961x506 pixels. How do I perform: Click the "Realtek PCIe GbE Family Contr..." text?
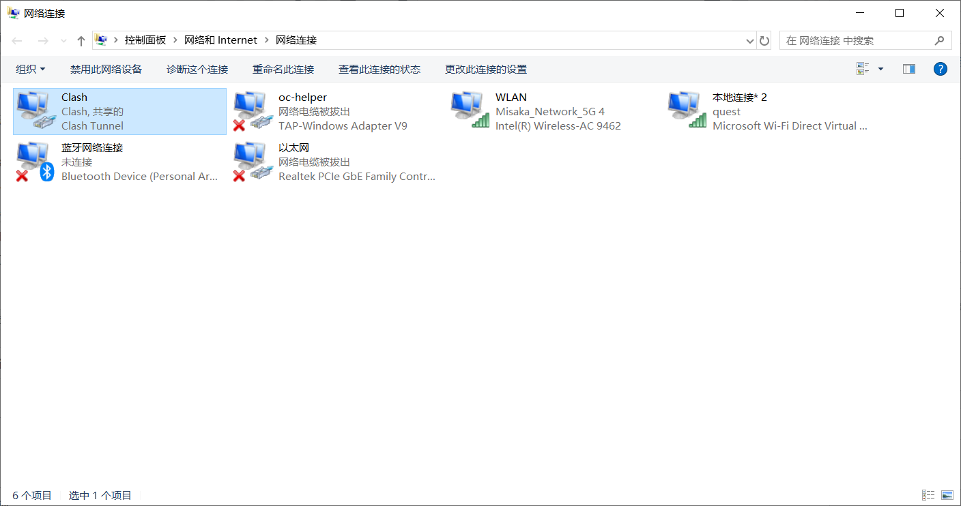click(357, 176)
